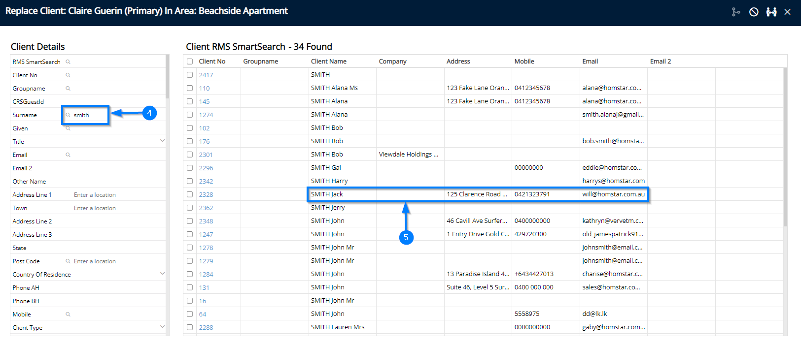The image size is (801, 345).
Task: Sort by the Client Name column header
Action: tap(328, 62)
